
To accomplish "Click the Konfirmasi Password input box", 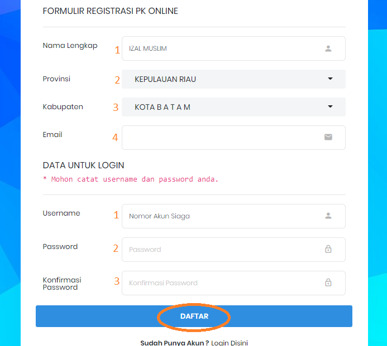I will [x=223, y=283].
